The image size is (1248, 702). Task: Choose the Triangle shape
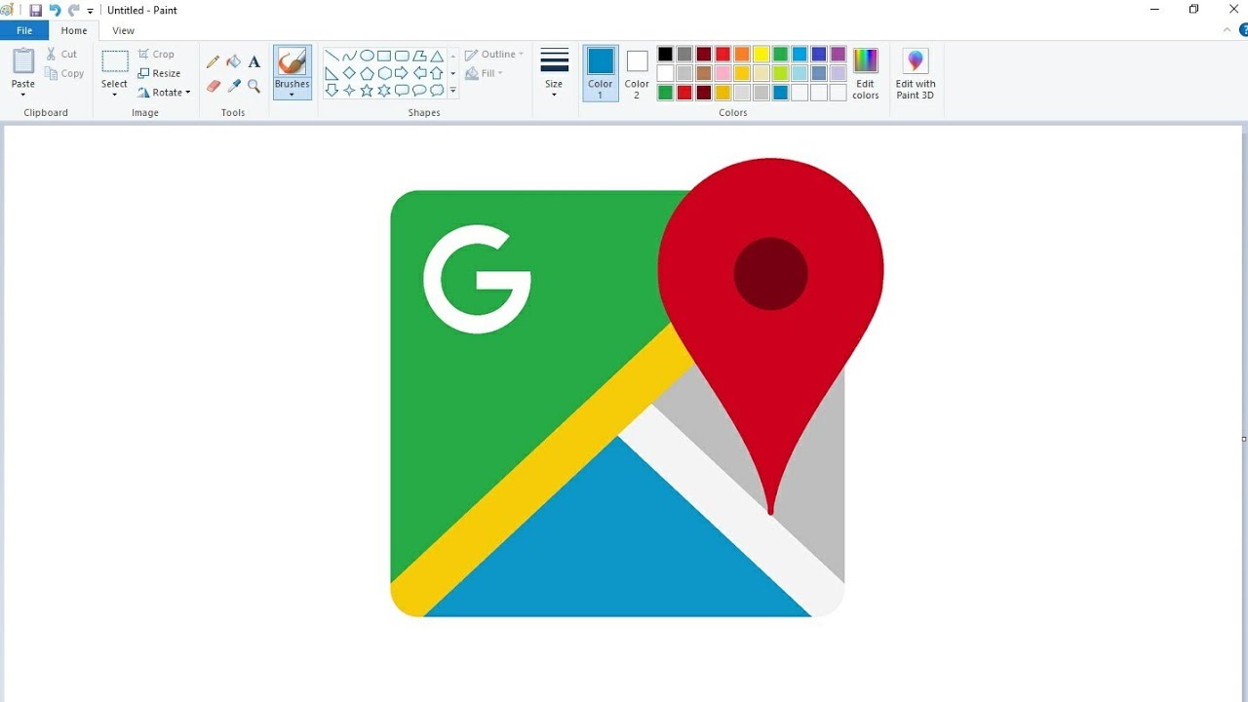coord(437,56)
